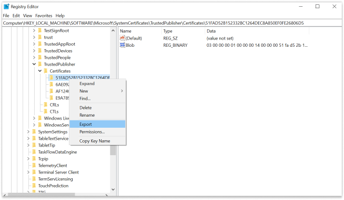Click the trust key folder icon

pos(40,37)
